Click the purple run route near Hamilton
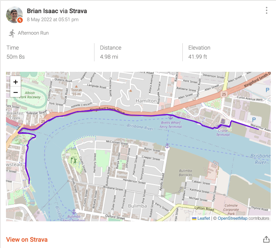This screenshot has height=248, width=276. pos(141,115)
